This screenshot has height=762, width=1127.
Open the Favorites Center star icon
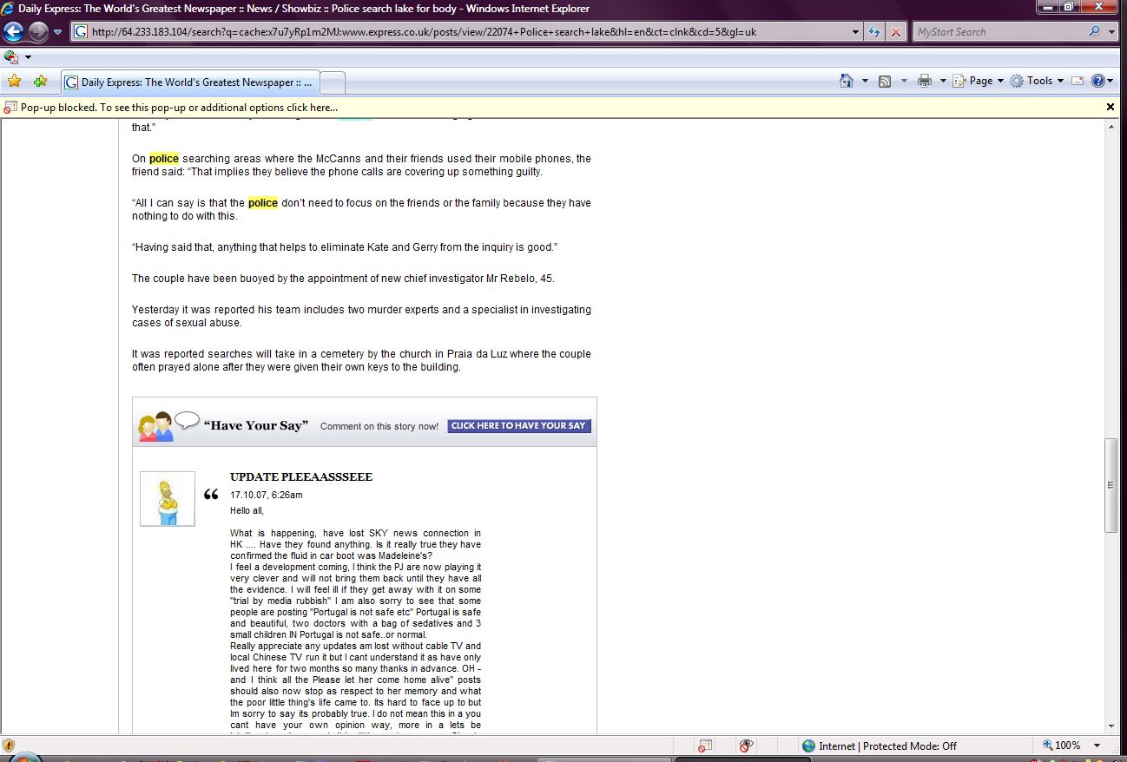pos(14,82)
